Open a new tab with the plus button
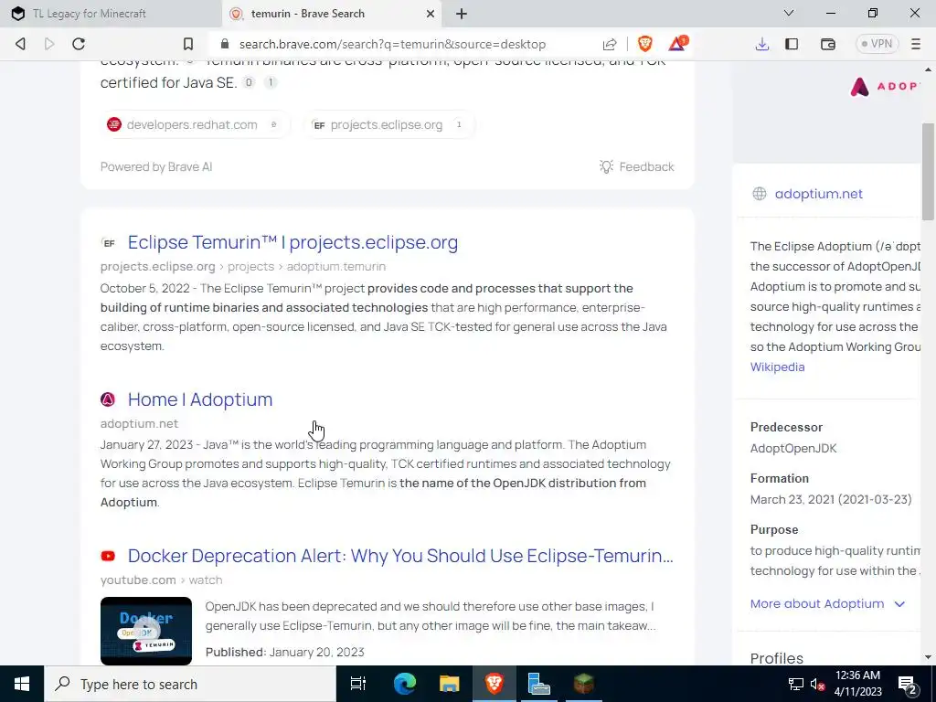The width and height of the screenshot is (936, 702). 462,14
